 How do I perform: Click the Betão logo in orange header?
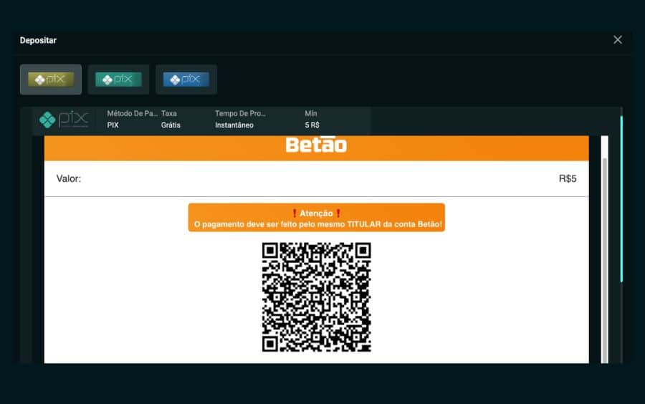pyautogui.click(x=316, y=145)
